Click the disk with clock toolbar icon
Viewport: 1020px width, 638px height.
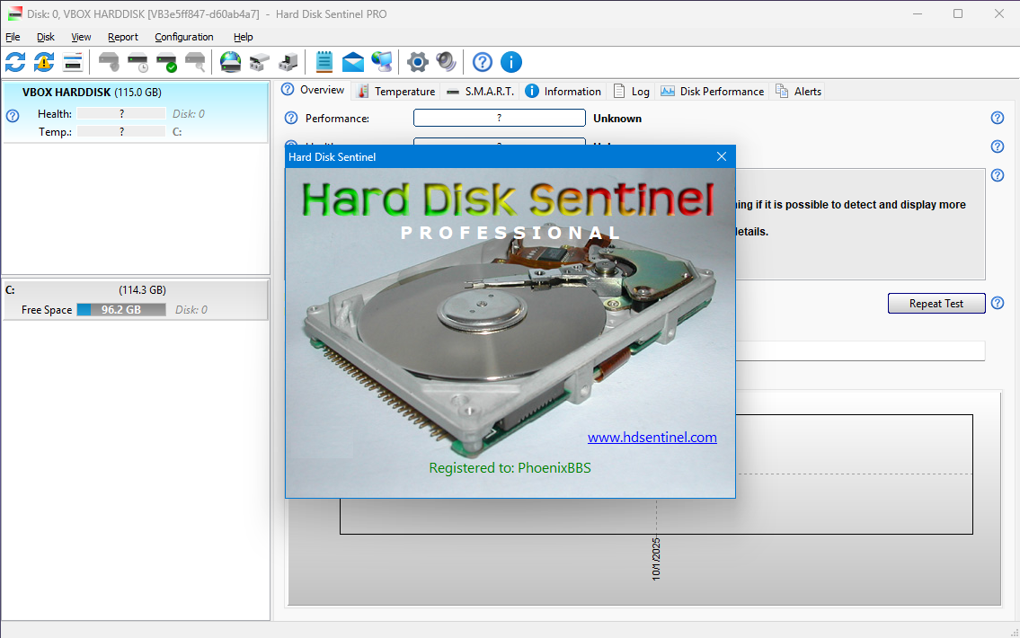tap(137, 62)
